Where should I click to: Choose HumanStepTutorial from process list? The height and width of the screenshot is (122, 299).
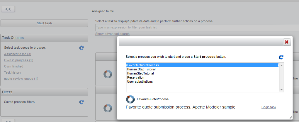[x=140, y=73]
